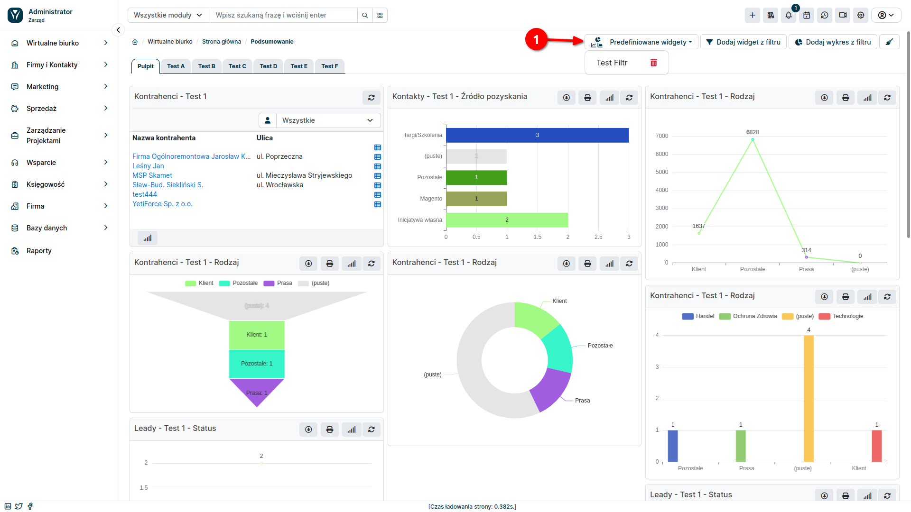Viewport: 911px width, 512px height.
Task: Toggle (puste) legend in funnel chart
Action: (x=314, y=283)
